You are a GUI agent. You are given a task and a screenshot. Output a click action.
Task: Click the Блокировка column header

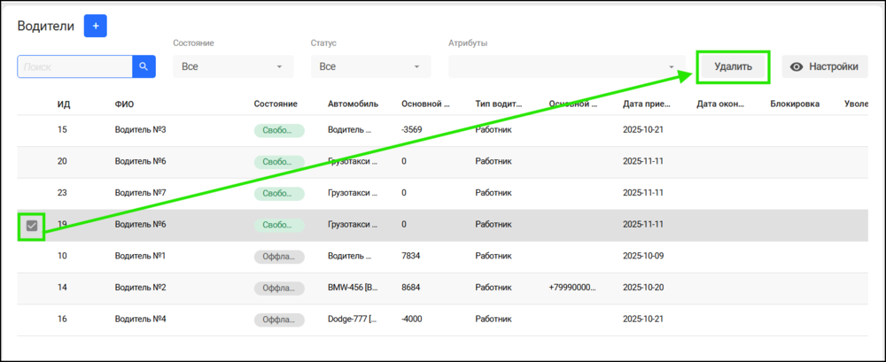click(795, 104)
